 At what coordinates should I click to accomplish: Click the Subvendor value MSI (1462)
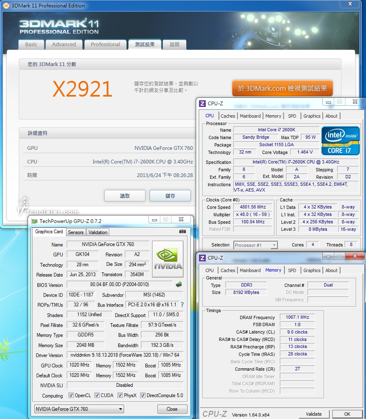(x=154, y=295)
